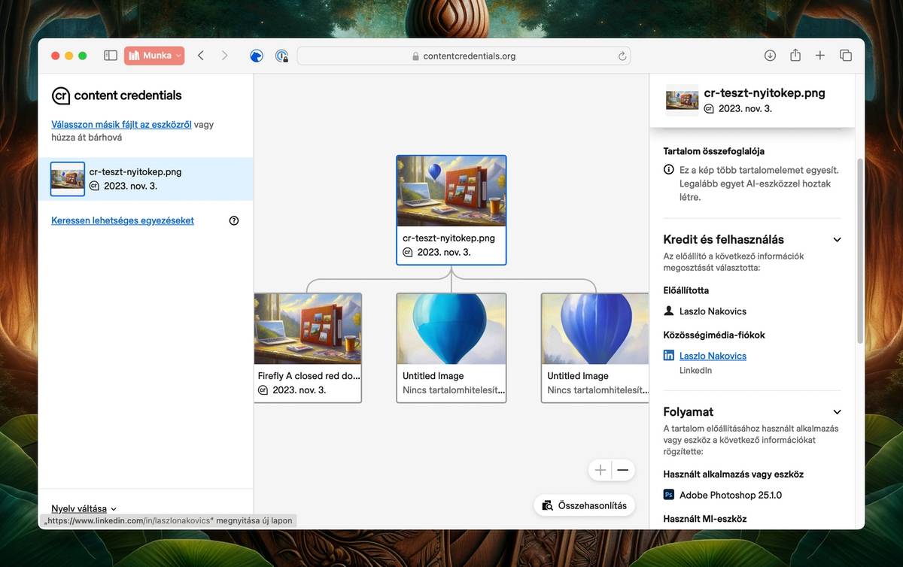Click the LinkedIn logo icon
Viewport: 903px width, 567px height.
coord(669,356)
